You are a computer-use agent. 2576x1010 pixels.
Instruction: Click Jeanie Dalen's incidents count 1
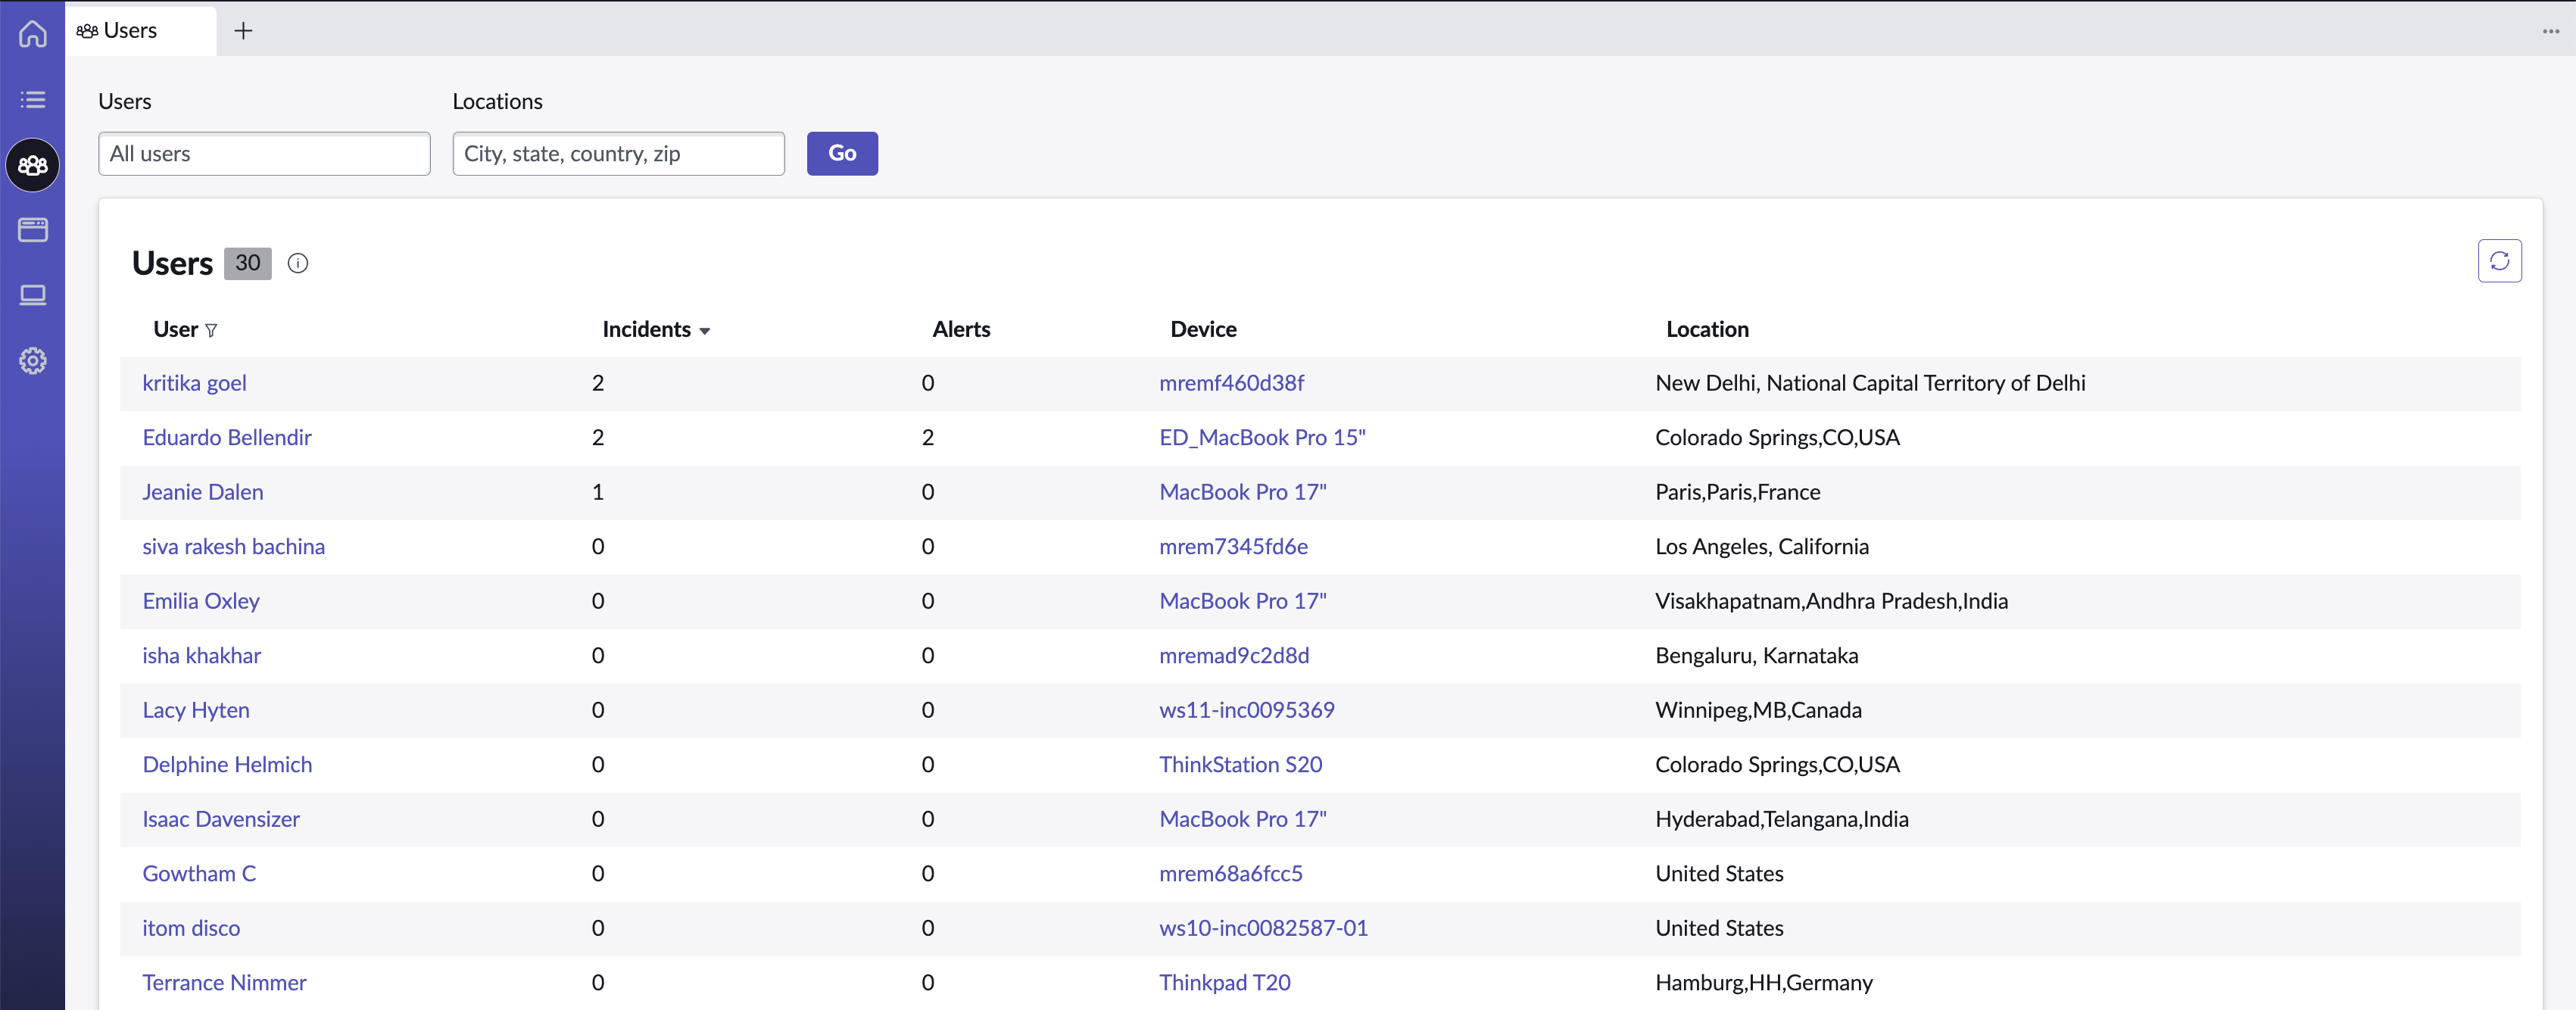[x=597, y=492]
